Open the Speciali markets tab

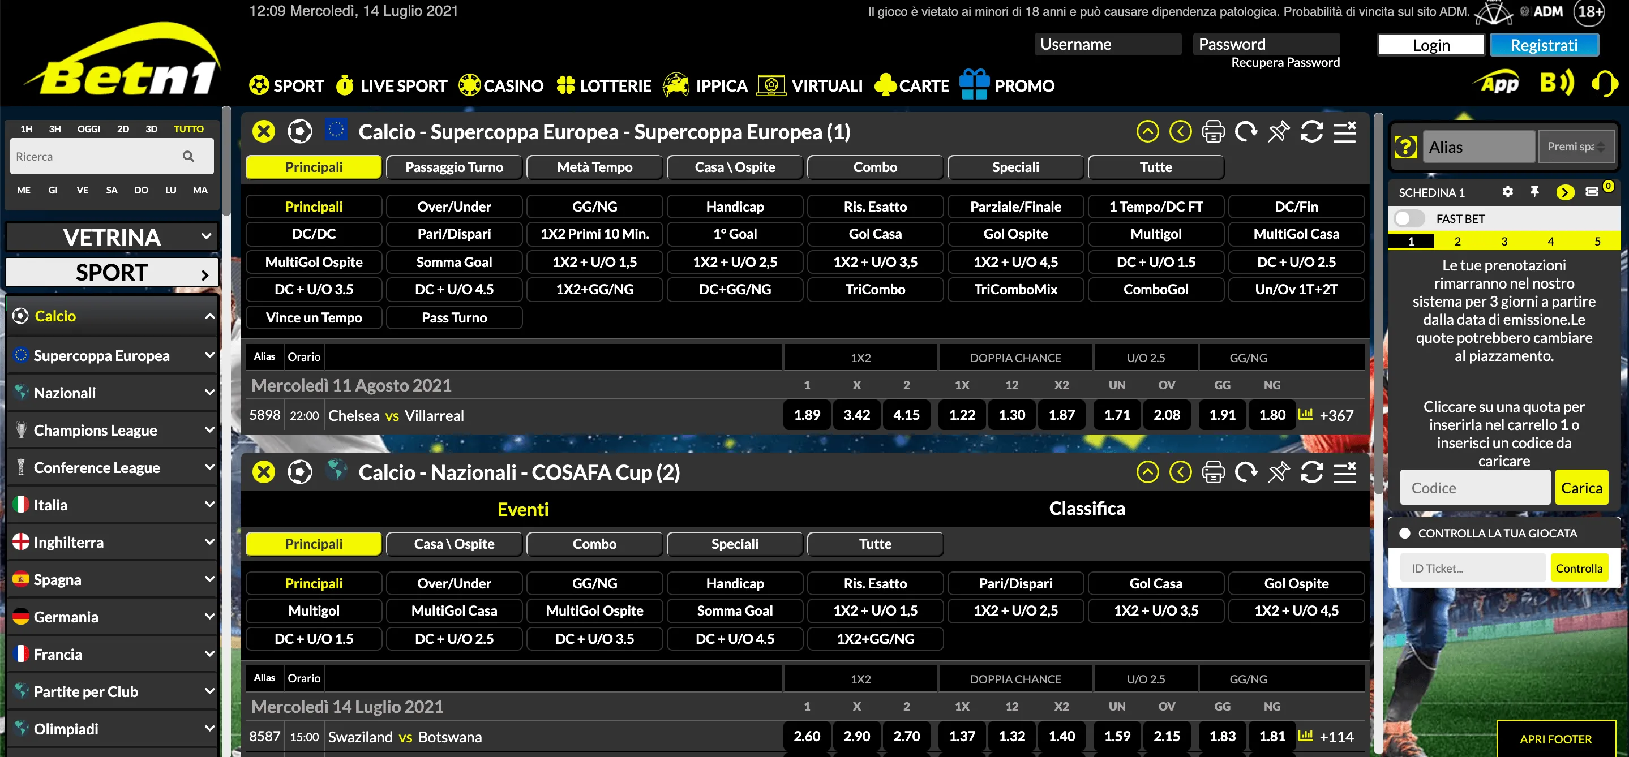pyautogui.click(x=1015, y=167)
